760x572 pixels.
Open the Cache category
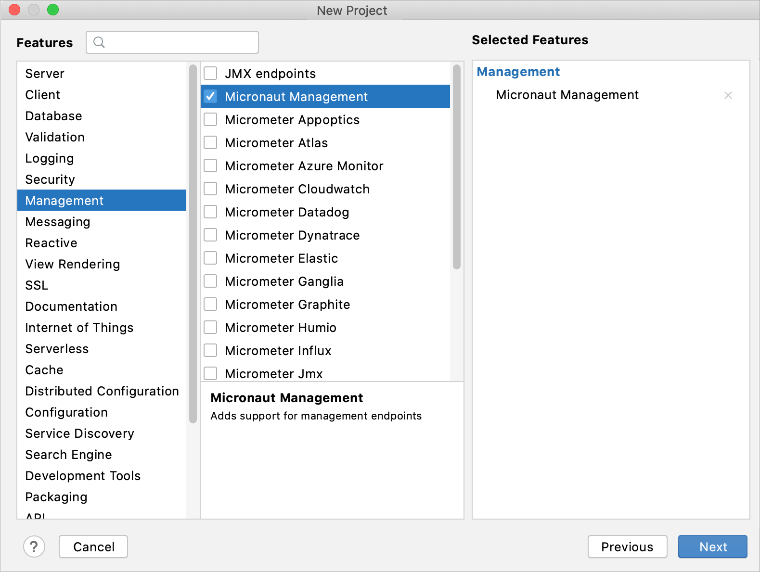pyautogui.click(x=102, y=370)
